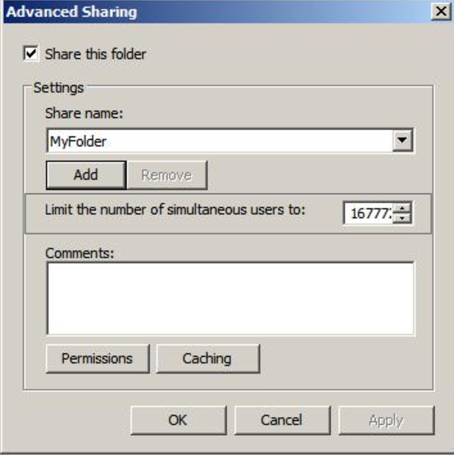Click the Limit simultaneous users label
The height and width of the screenshot is (457, 454).
click(175, 211)
